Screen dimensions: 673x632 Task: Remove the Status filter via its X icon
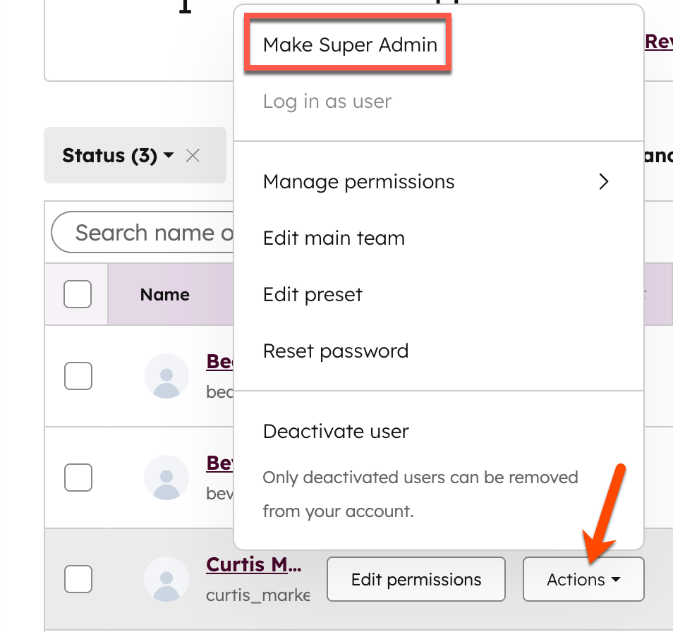(x=193, y=155)
